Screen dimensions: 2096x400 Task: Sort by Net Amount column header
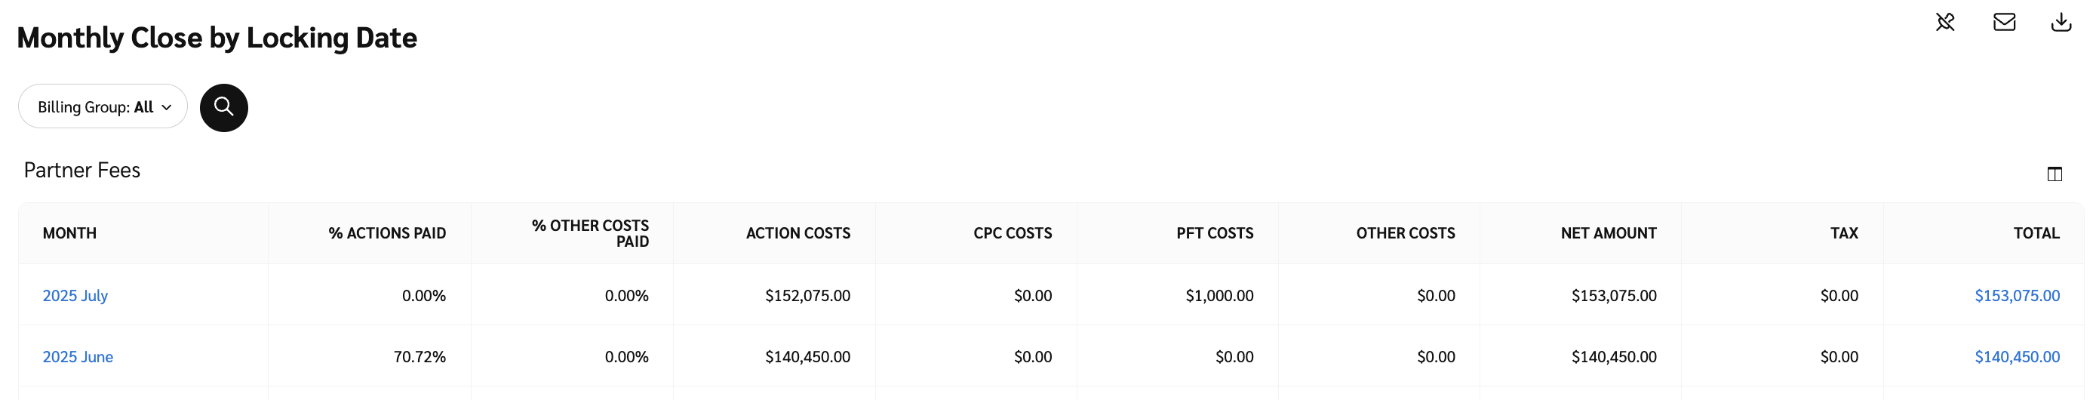(1609, 234)
